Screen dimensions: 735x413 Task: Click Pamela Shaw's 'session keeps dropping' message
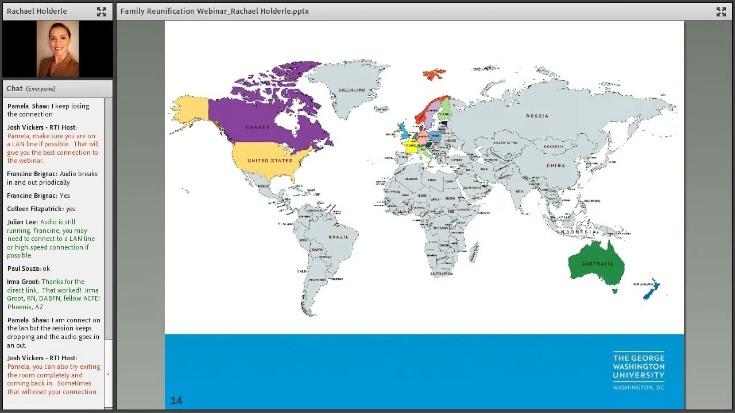pos(53,333)
